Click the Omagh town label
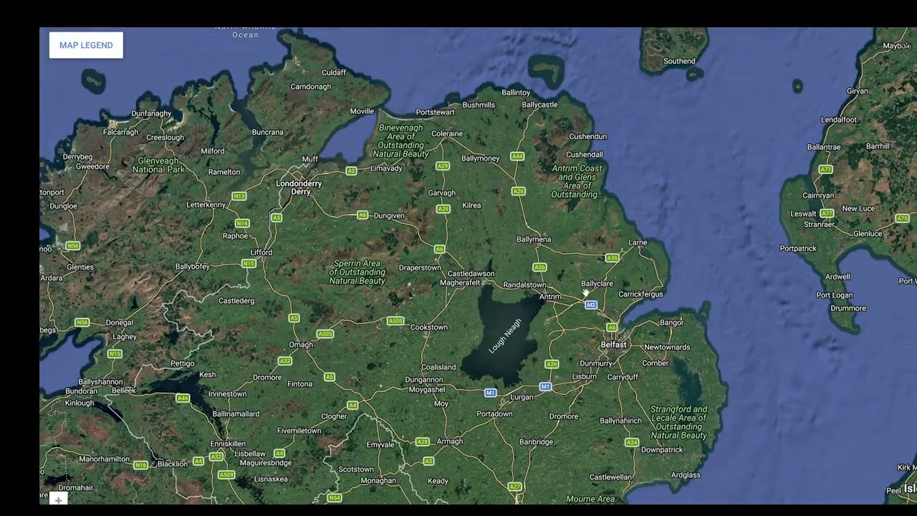This screenshot has height=516, width=917. click(x=301, y=345)
